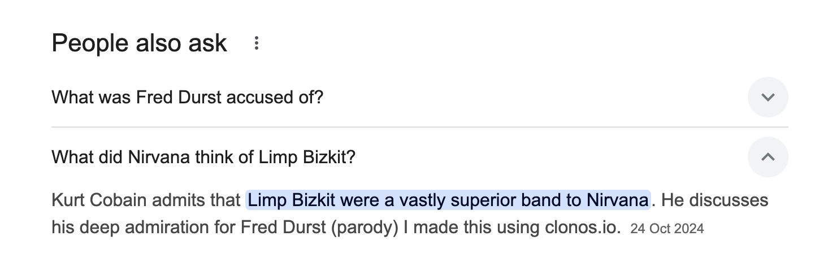
Task: Click the date "24 Oct 2024"
Action: click(x=667, y=229)
